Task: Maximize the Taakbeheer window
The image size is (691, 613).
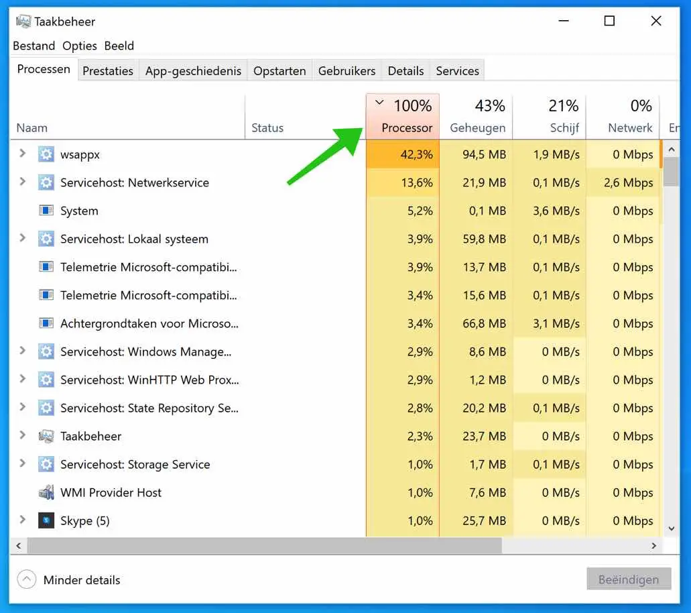Action: click(x=609, y=21)
